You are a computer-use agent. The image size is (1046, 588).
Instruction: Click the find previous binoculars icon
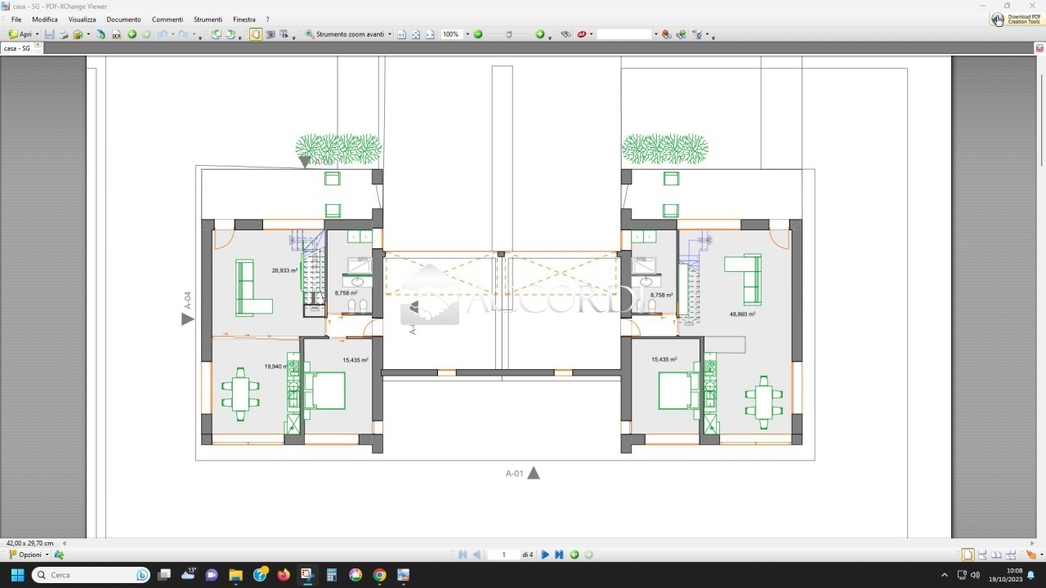tap(667, 34)
